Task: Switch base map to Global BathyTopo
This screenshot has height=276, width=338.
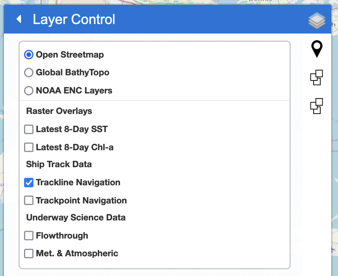Action: point(29,73)
